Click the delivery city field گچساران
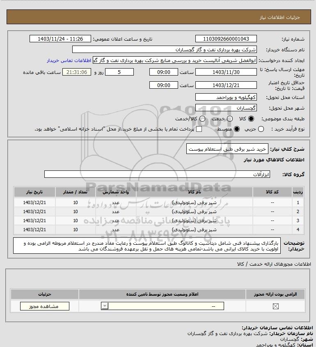 (226, 108)
